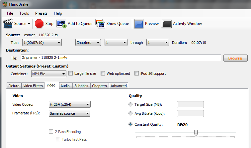Click the Activity Window label
The height and width of the screenshot is (148, 251).
pyautogui.click(x=187, y=24)
